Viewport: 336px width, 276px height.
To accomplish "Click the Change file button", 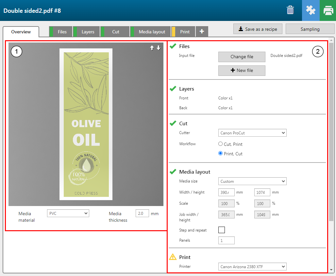I will 242,57.
